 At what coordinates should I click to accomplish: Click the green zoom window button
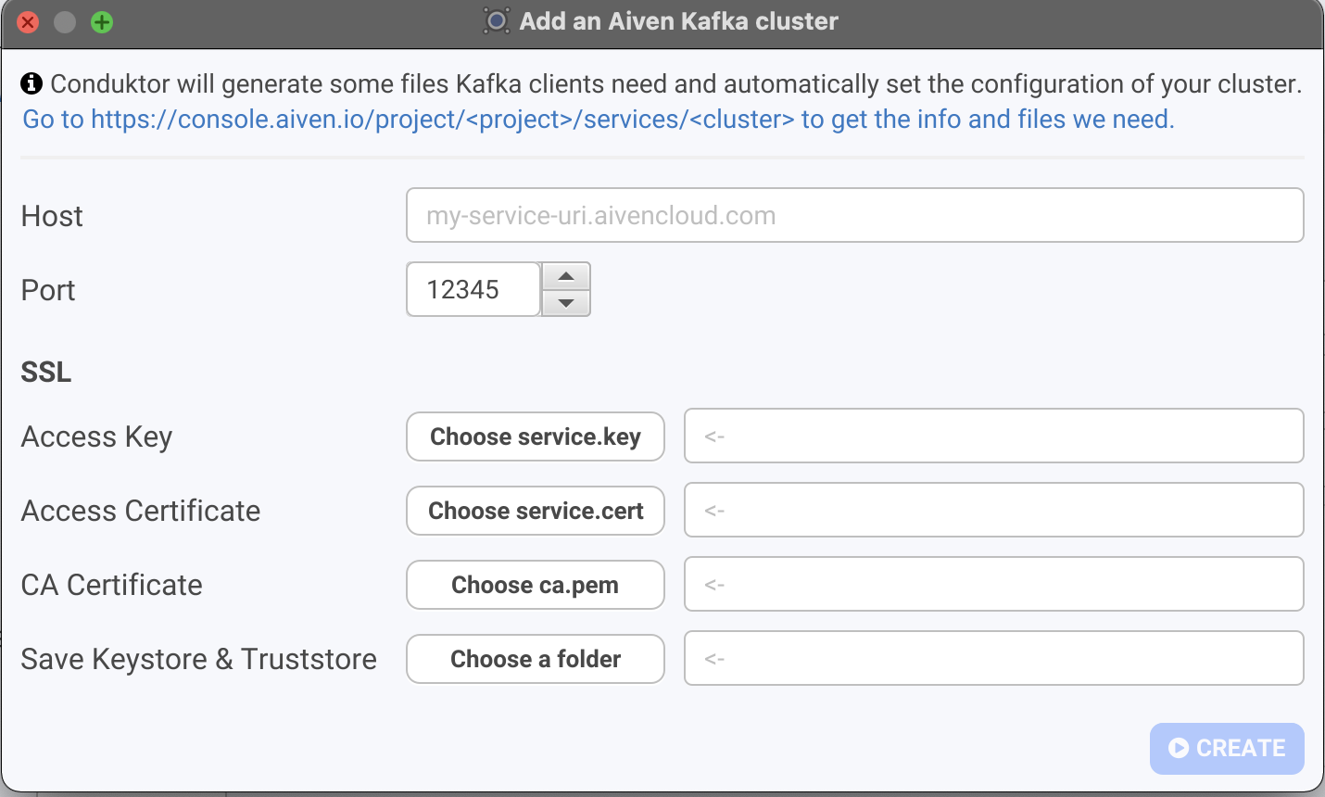click(102, 22)
